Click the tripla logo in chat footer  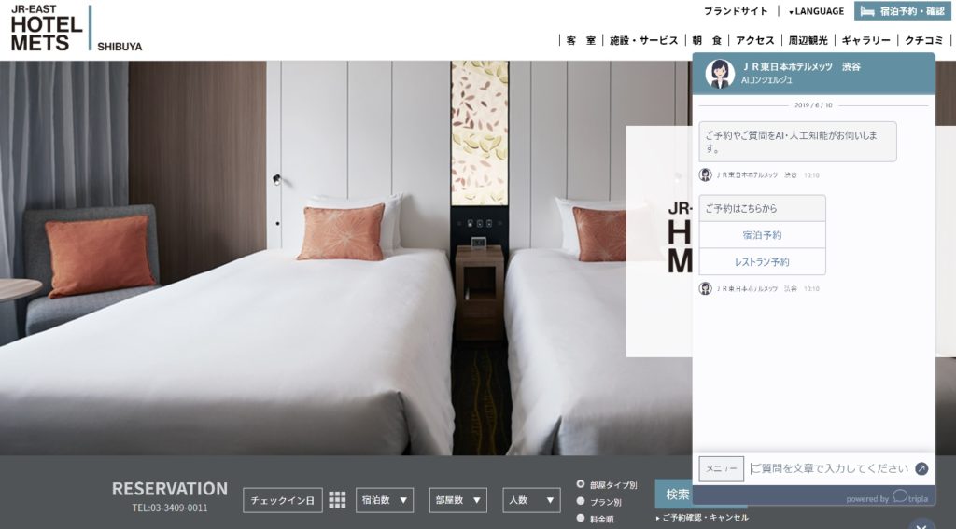coord(909,497)
